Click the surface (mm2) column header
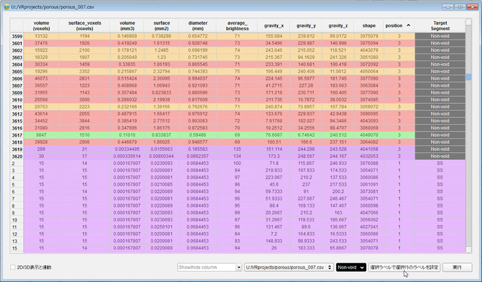 coord(162,26)
